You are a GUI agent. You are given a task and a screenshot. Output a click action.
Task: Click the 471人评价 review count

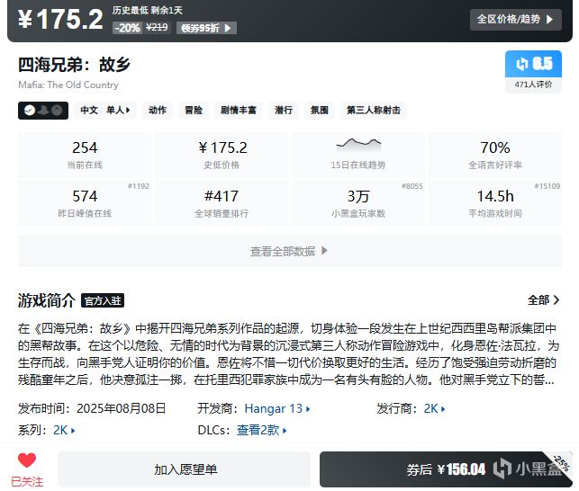[533, 85]
